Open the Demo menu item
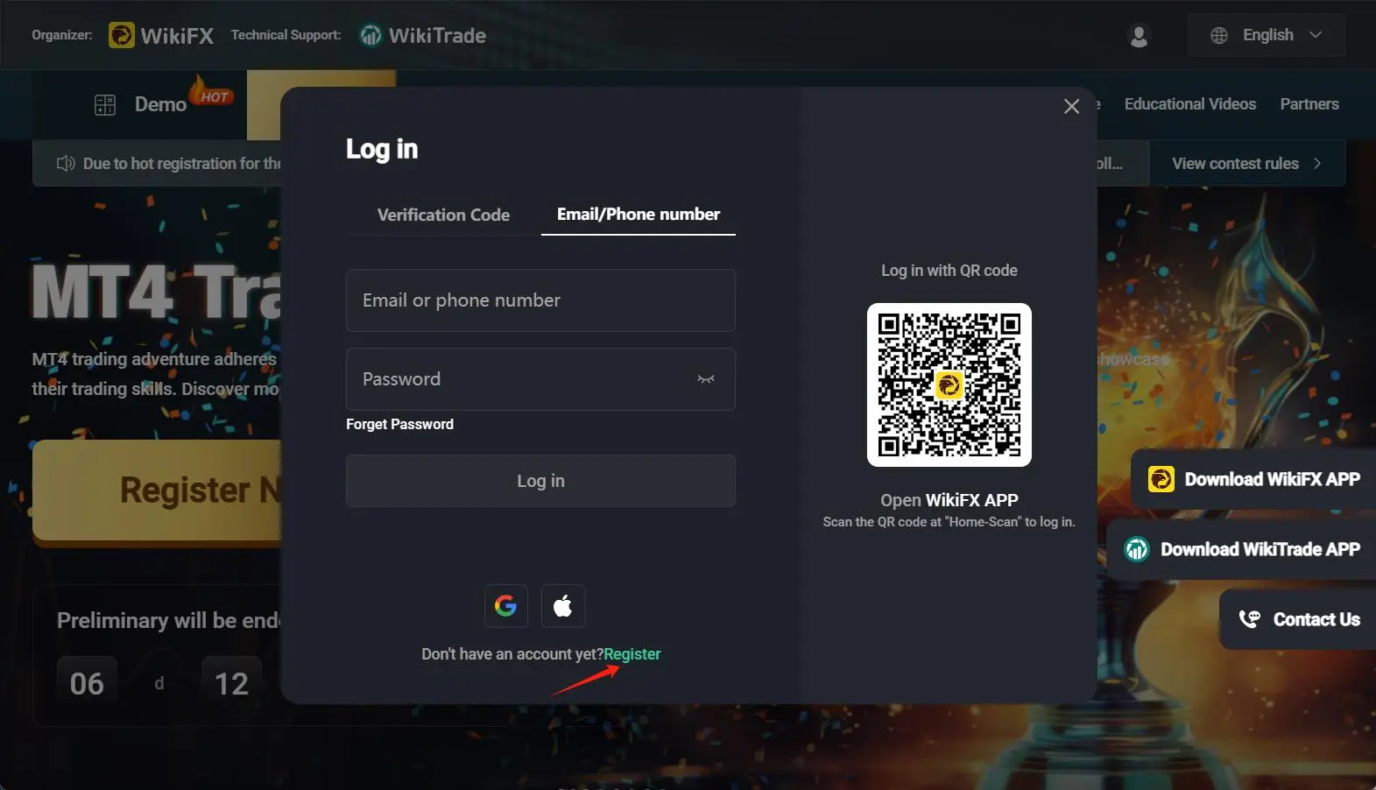 click(160, 104)
